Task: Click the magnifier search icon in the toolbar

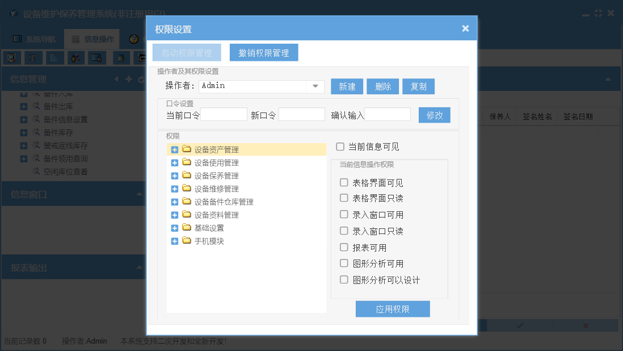Action: point(12,57)
